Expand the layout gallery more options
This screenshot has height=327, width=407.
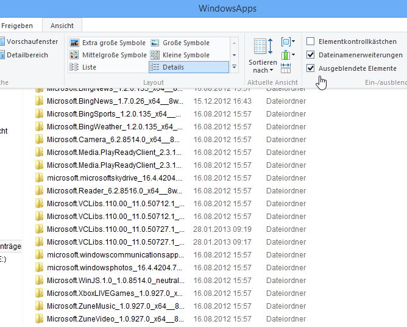coord(234,67)
